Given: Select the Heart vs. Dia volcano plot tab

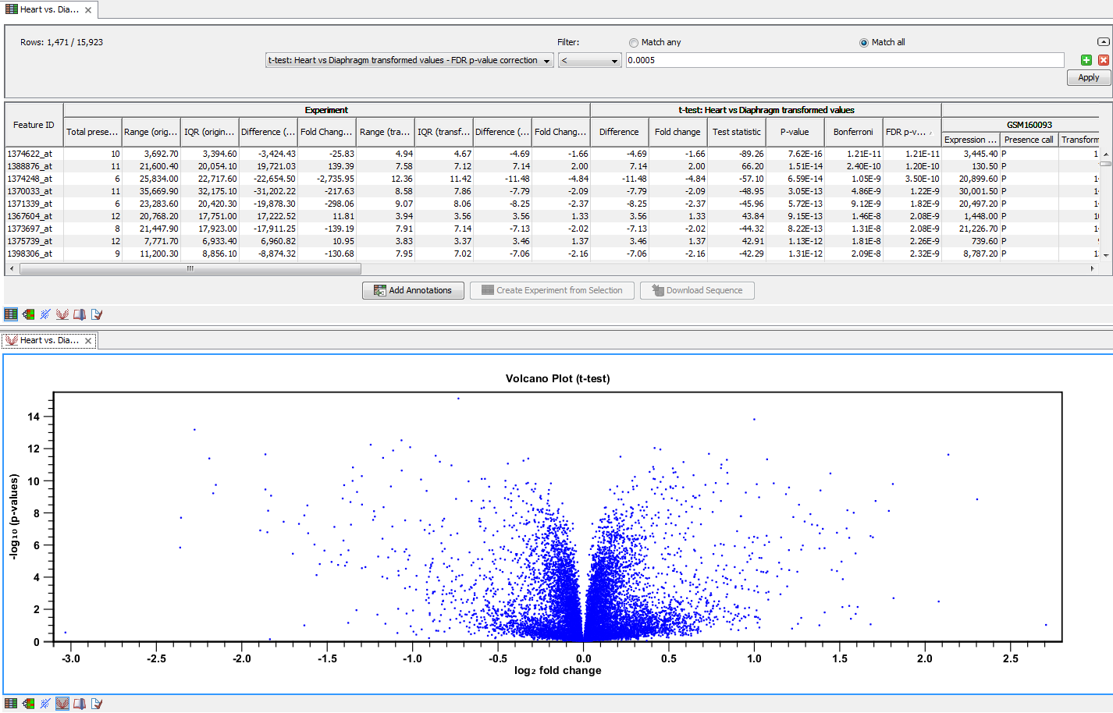Looking at the screenshot, I should 47,340.
